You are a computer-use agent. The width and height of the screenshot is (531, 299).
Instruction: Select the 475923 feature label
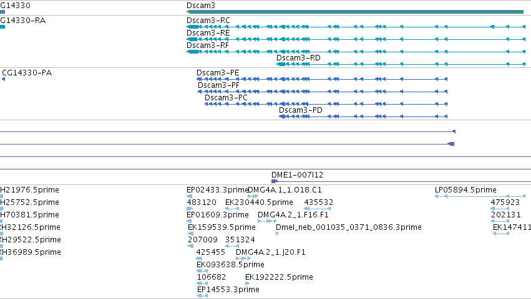tap(505, 202)
